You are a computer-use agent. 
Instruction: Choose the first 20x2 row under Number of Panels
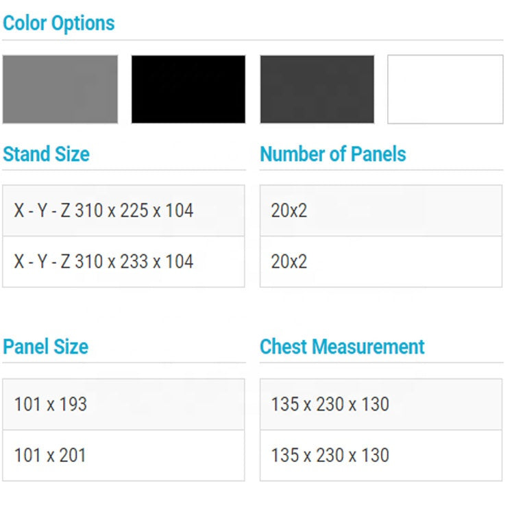point(380,210)
